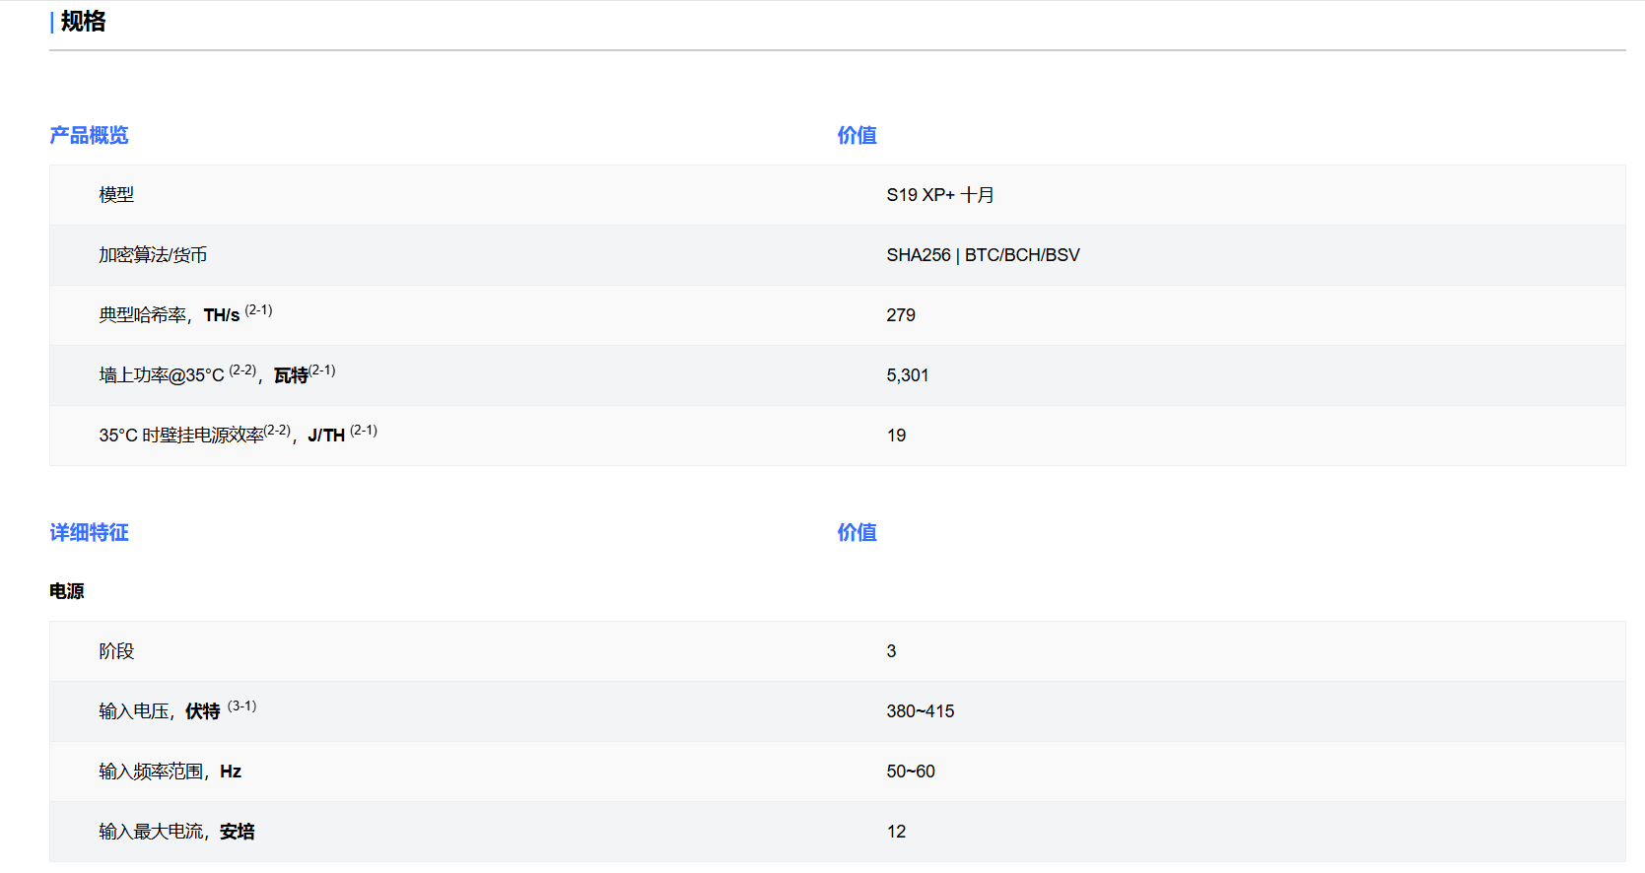Image resolution: width=1645 pixels, height=873 pixels.
Task: Click the 模型 row label
Action: tap(116, 195)
